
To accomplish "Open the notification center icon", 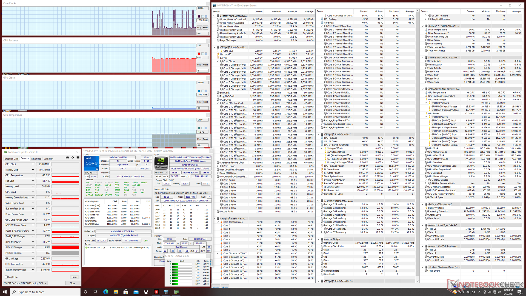I will coord(519,292).
